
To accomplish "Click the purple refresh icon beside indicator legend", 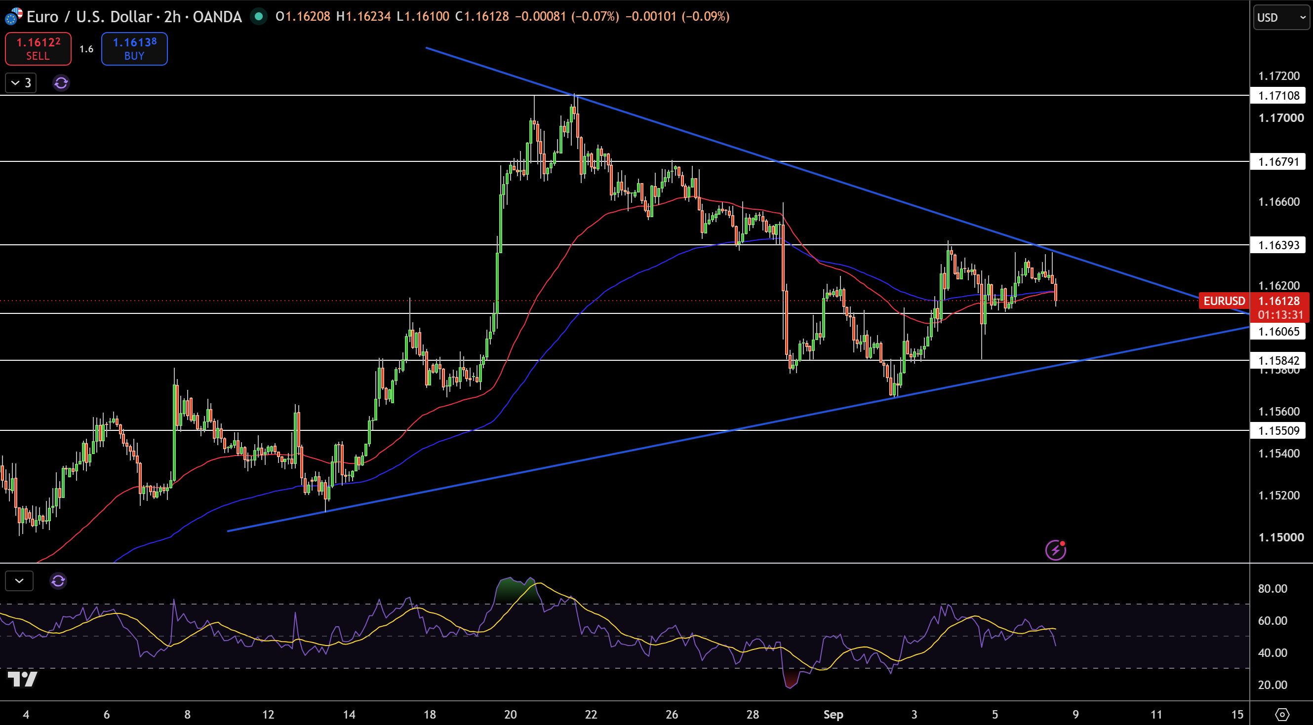I will (x=61, y=82).
